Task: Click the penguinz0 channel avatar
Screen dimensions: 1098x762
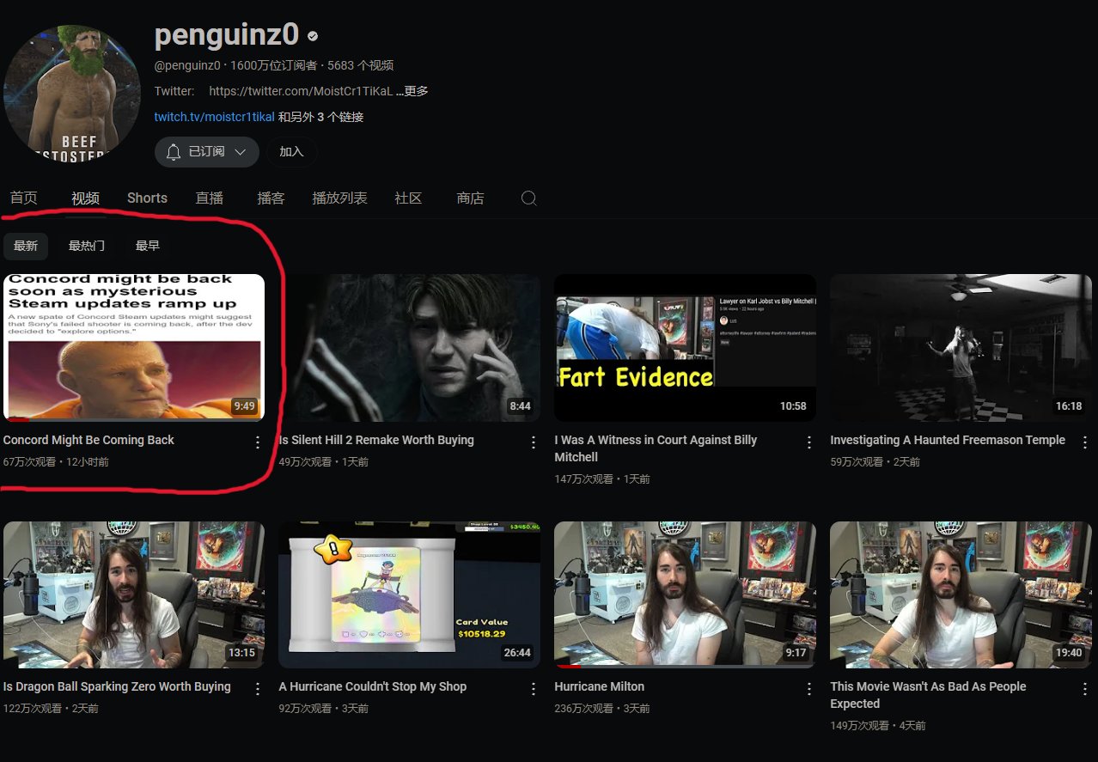Action: pyautogui.click(x=72, y=93)
